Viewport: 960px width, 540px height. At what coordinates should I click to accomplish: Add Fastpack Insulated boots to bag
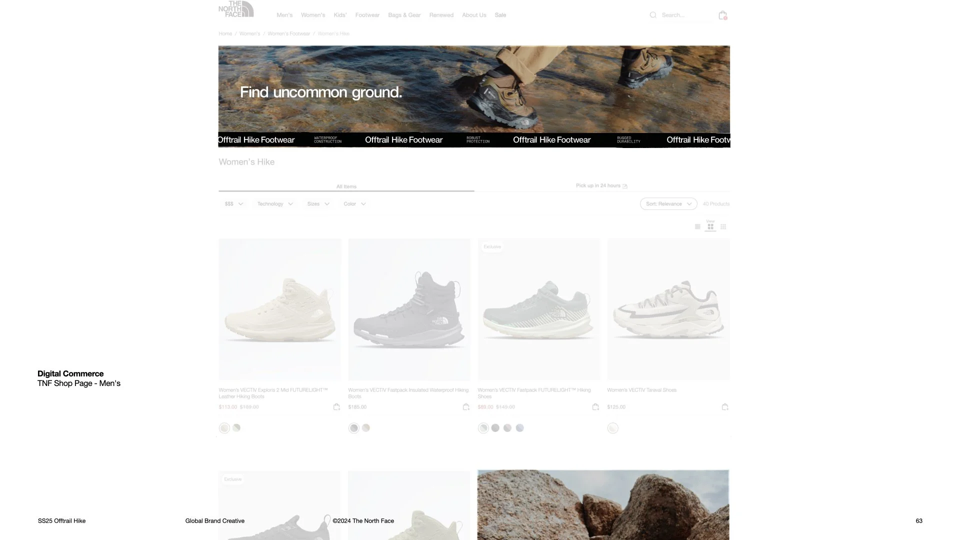466,407
